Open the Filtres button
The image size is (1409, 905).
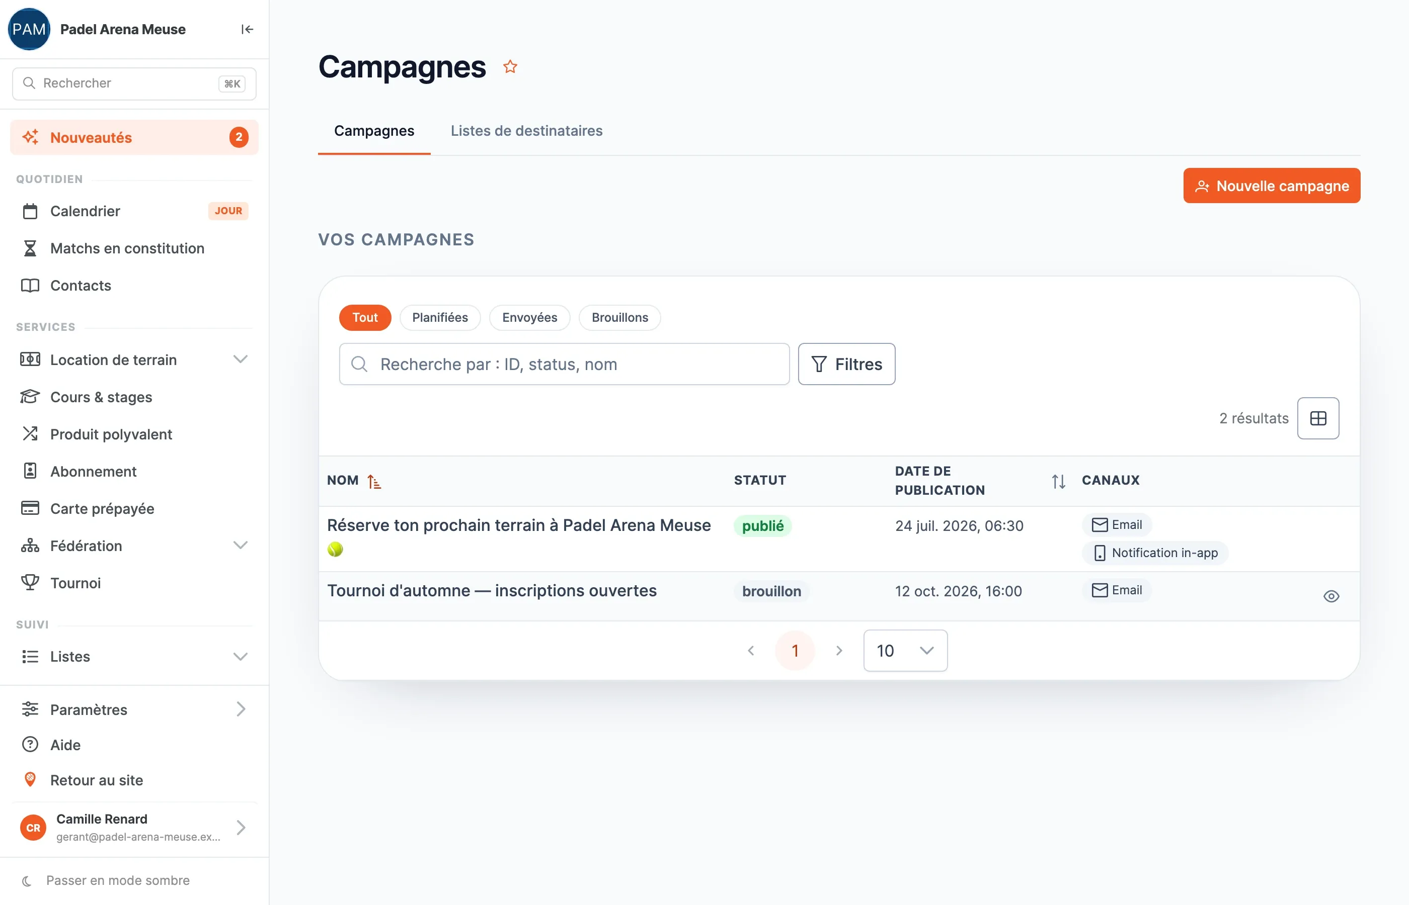[846, 365]
